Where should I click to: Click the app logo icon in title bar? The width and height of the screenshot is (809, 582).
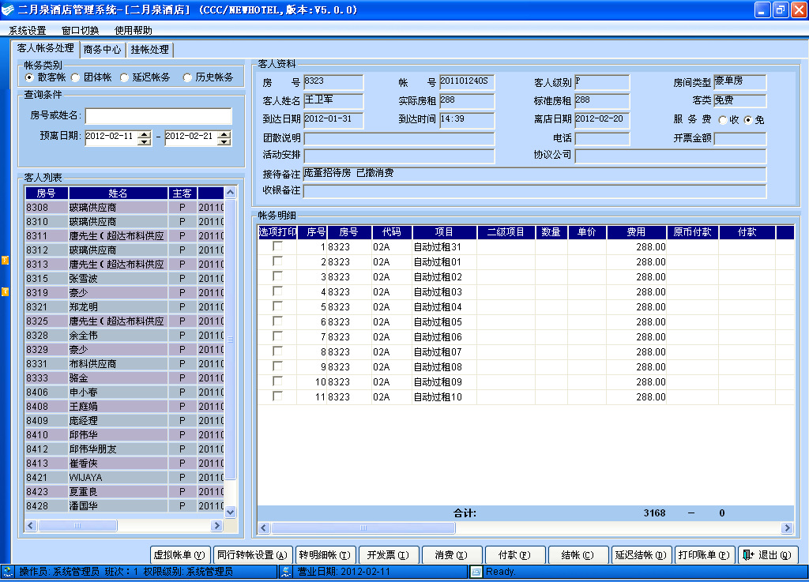(8, 9)
